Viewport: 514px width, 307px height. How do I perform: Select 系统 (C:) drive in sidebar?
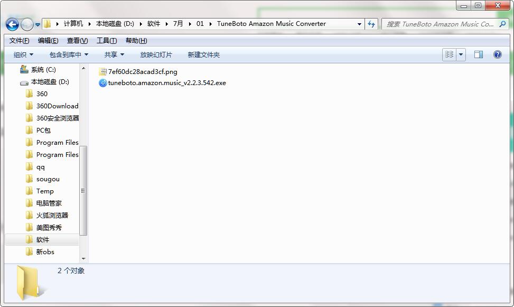pyautogui.click(x=43, y=70)
